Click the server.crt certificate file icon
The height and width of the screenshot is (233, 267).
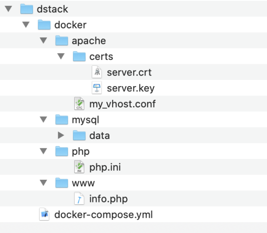[97, 72]
